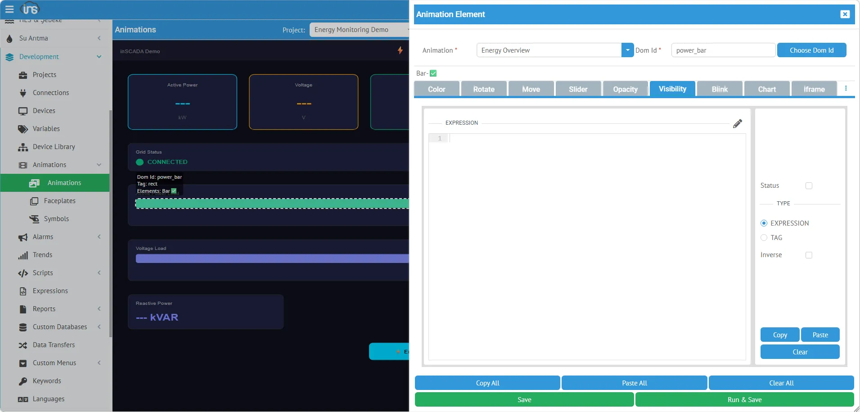
Task: Enable the Status checkbox
Action: (809, 186)
